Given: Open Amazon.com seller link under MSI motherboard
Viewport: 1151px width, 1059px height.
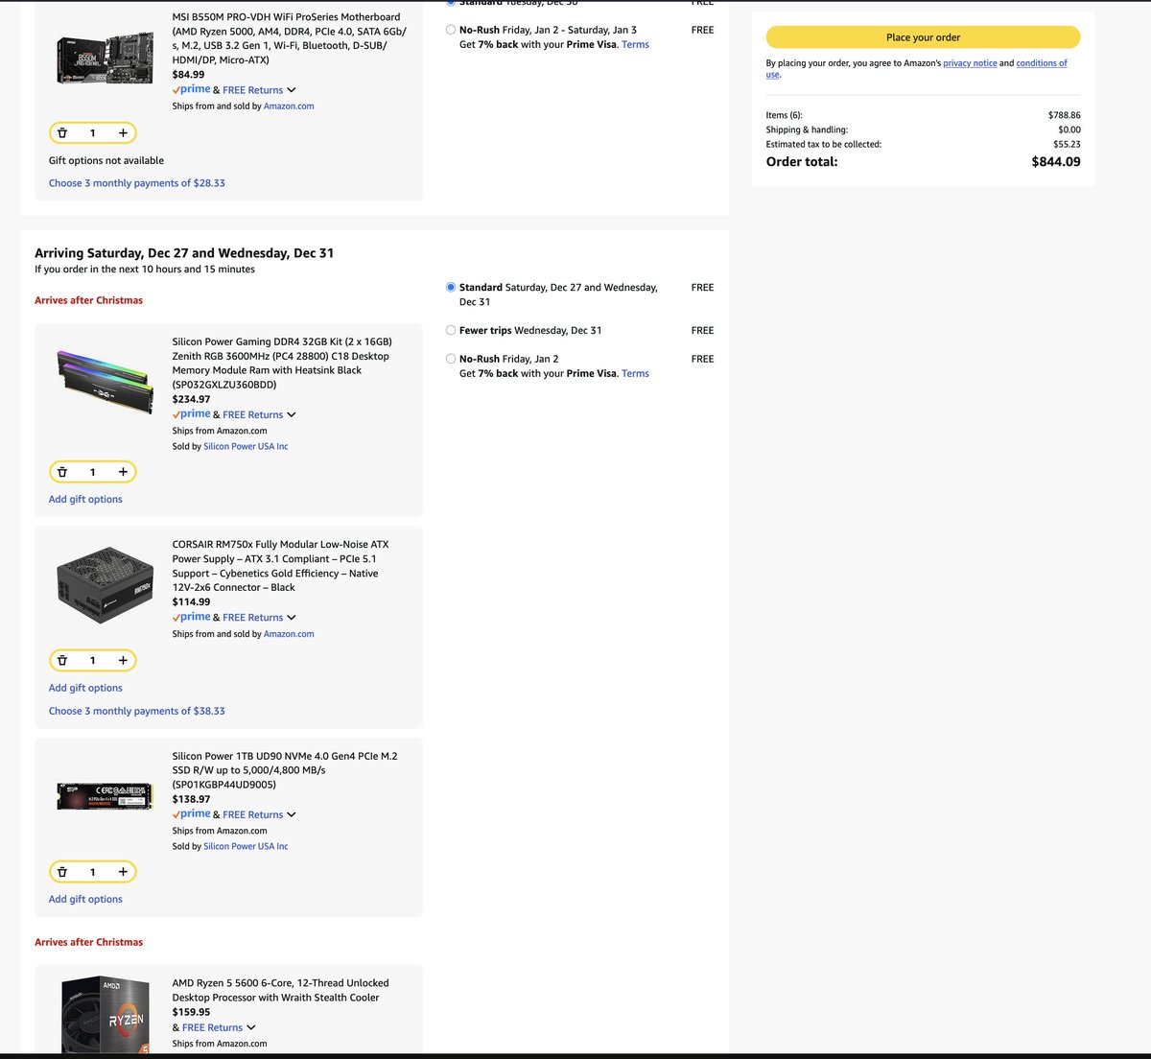Looking at the screenshot, I should [289, 106].
